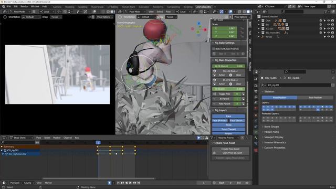Image resolution: width=336 pixels, height=189 pixels.
Task: Click the Dope Sheet only-selected arrow icon
Action: [198, 138]
